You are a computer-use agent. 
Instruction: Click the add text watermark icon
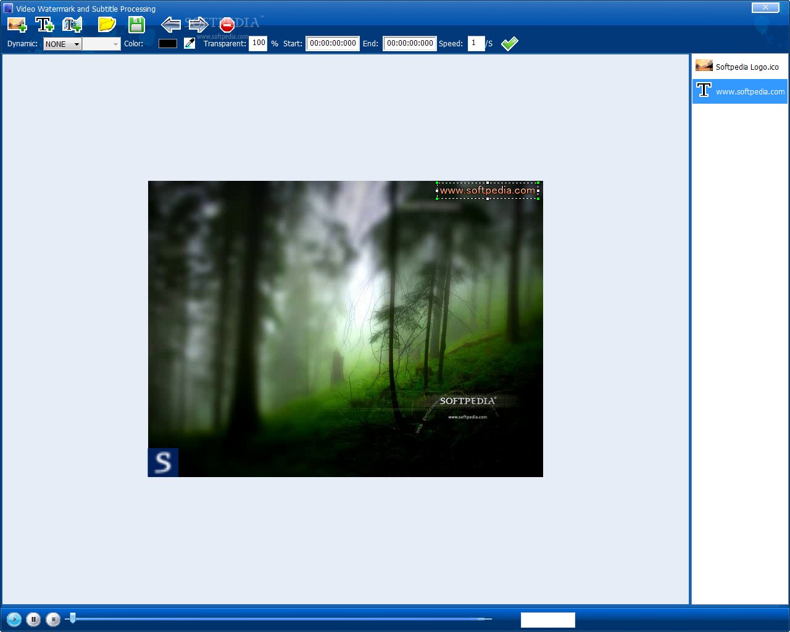point(44,25)
